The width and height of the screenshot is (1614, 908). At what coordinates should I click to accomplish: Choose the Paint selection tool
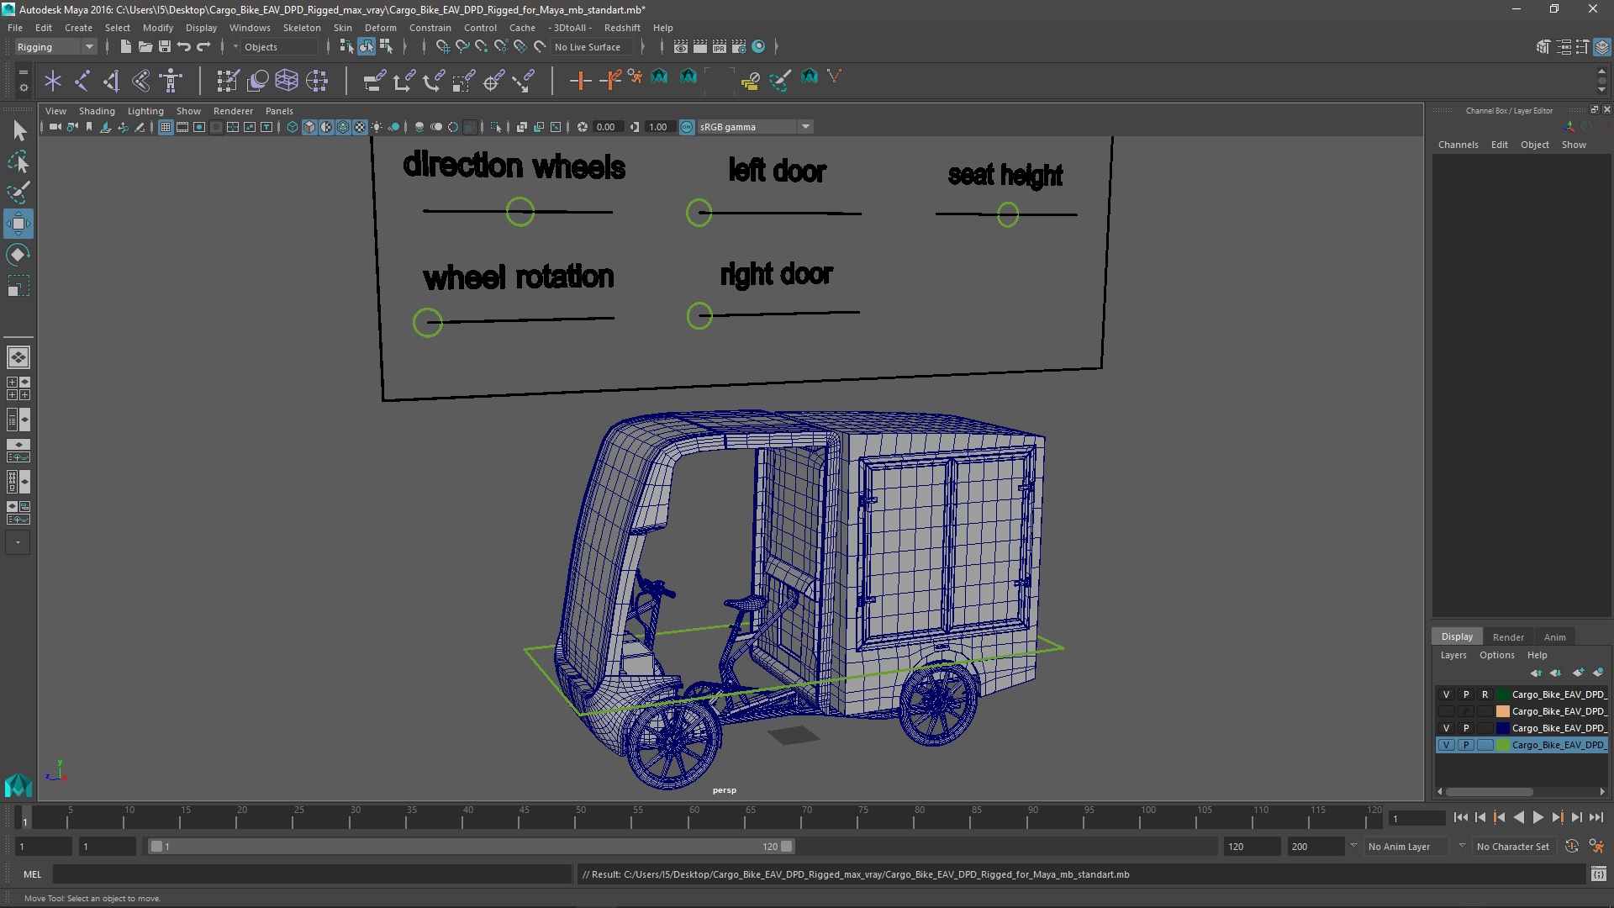pyautogui.click(x=18, y=193)
